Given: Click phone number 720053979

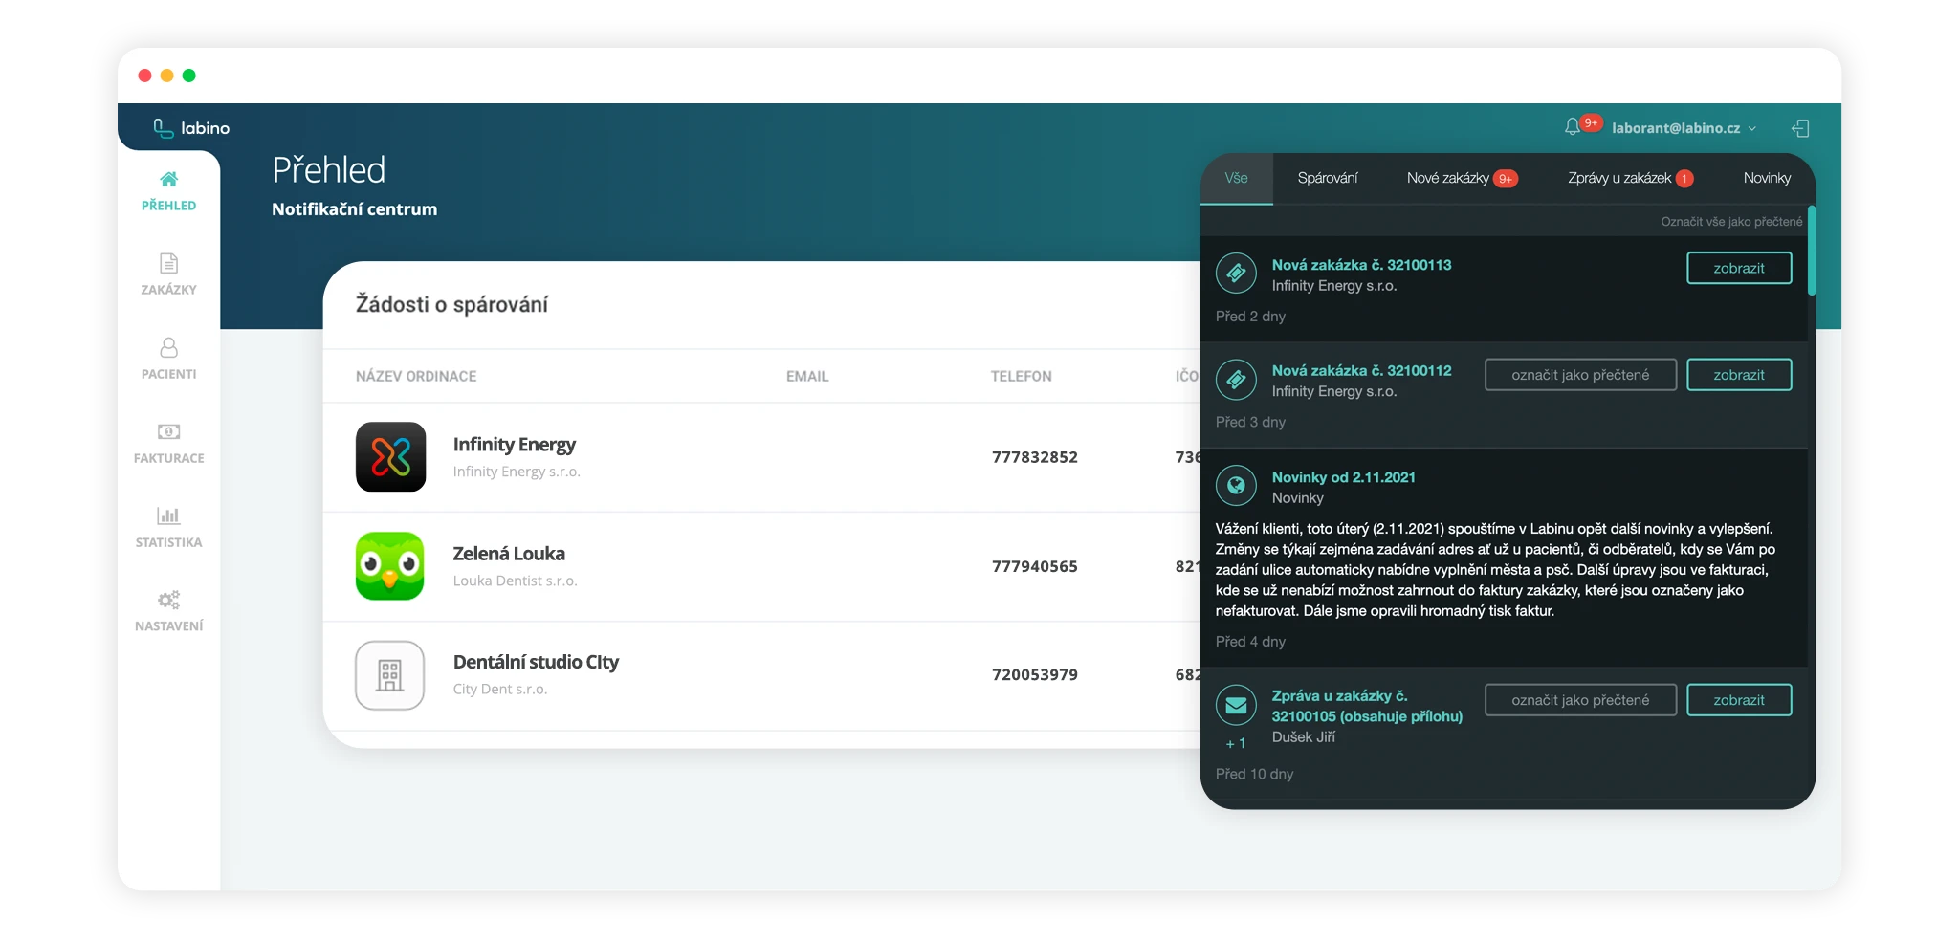Looking at the screenshot, I should (1035, 674).
